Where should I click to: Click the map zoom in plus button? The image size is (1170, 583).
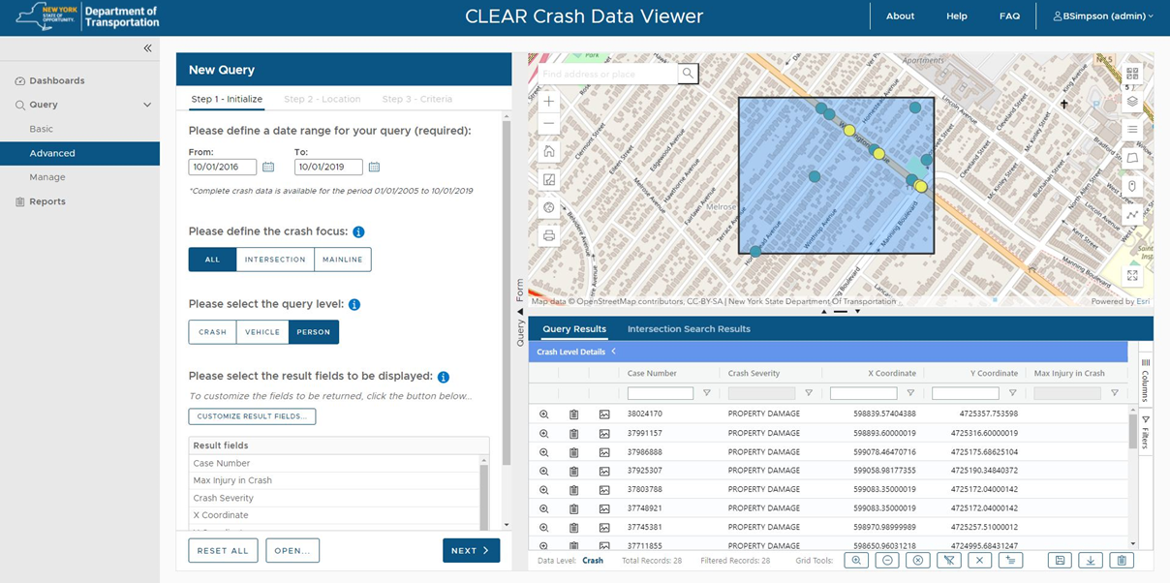point(549,102)
